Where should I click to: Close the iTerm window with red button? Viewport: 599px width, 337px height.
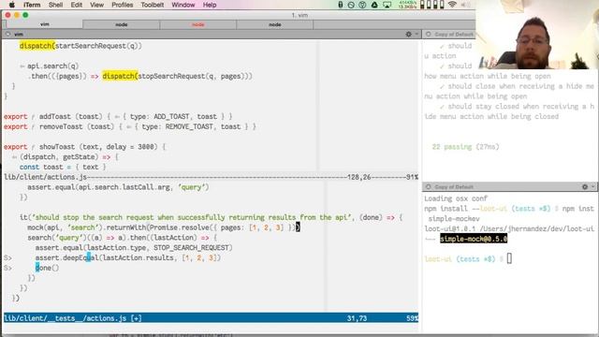(8, 15)
